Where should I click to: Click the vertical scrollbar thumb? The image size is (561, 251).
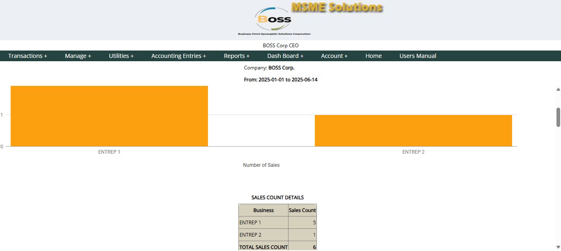point(558,117)
